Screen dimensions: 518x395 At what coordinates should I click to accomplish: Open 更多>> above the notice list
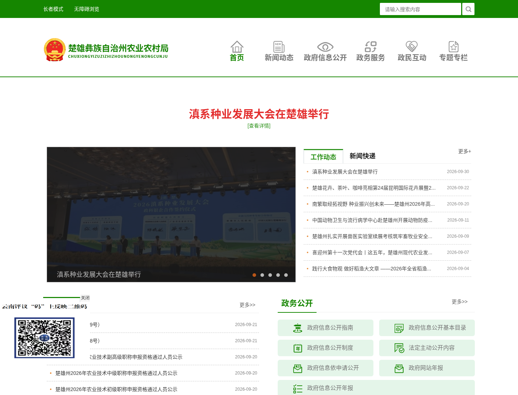coord(247,305)
